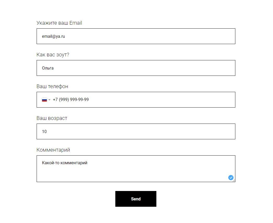Click on the name text 'Ольга'
The width and height of the screenshot is (273, 223).
[48, 68]
